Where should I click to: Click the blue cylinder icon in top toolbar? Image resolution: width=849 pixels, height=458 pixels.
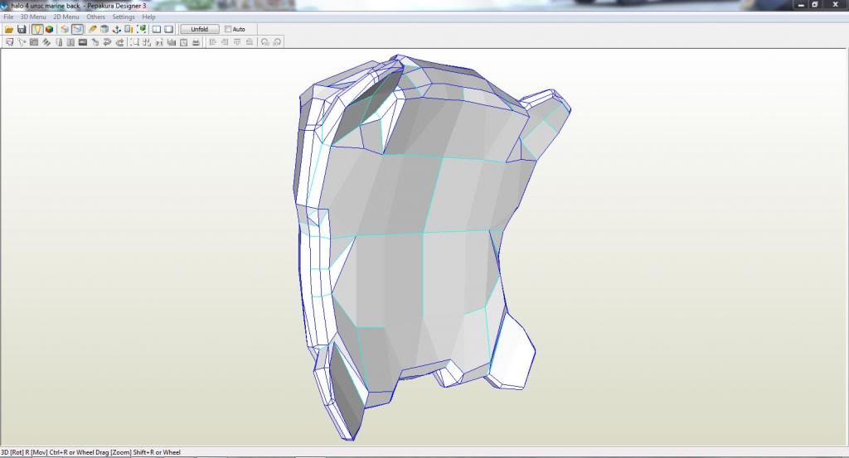(104, 29)
